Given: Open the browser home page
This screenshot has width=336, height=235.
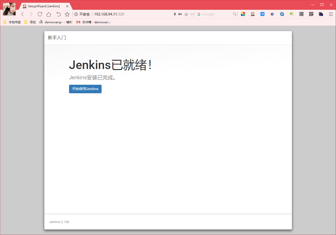Looking at the screenshot, I should coord(49,14).
